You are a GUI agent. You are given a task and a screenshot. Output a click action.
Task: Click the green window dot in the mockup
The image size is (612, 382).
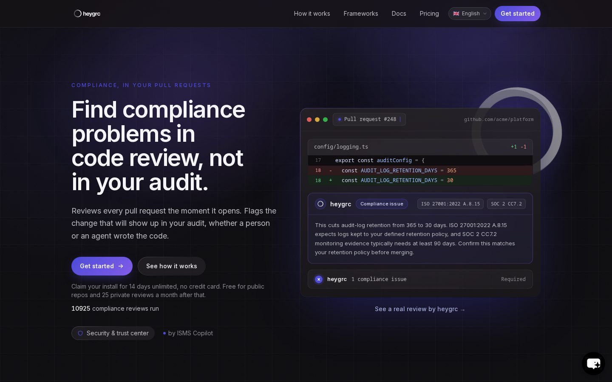[325, 120]
